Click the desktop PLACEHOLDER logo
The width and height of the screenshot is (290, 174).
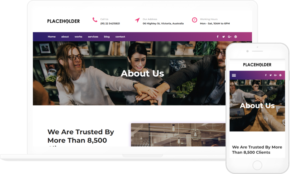[x=64, y=21]
